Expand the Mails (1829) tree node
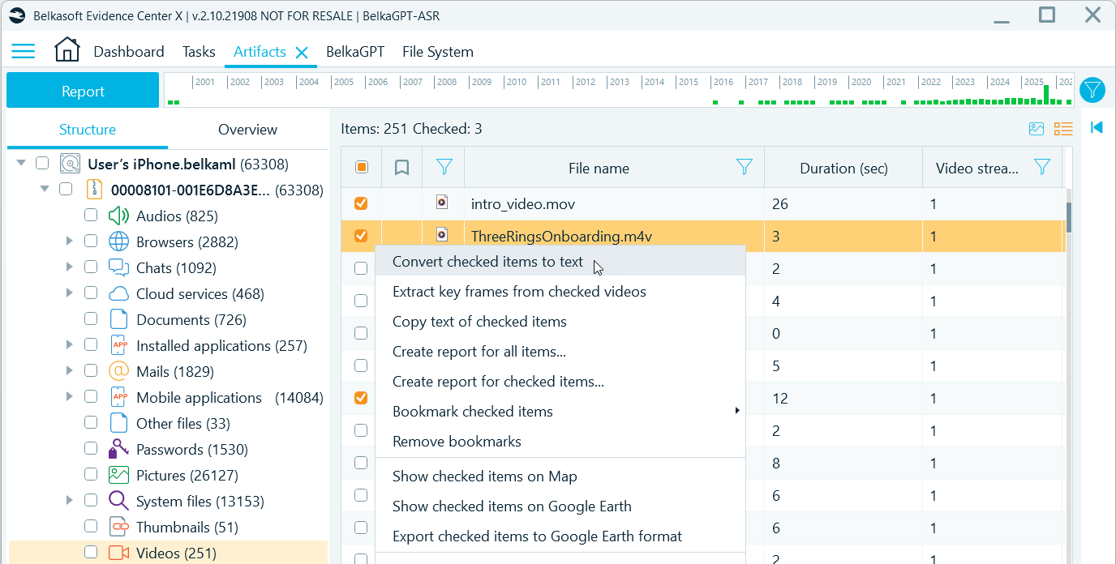 pos(70,371)
